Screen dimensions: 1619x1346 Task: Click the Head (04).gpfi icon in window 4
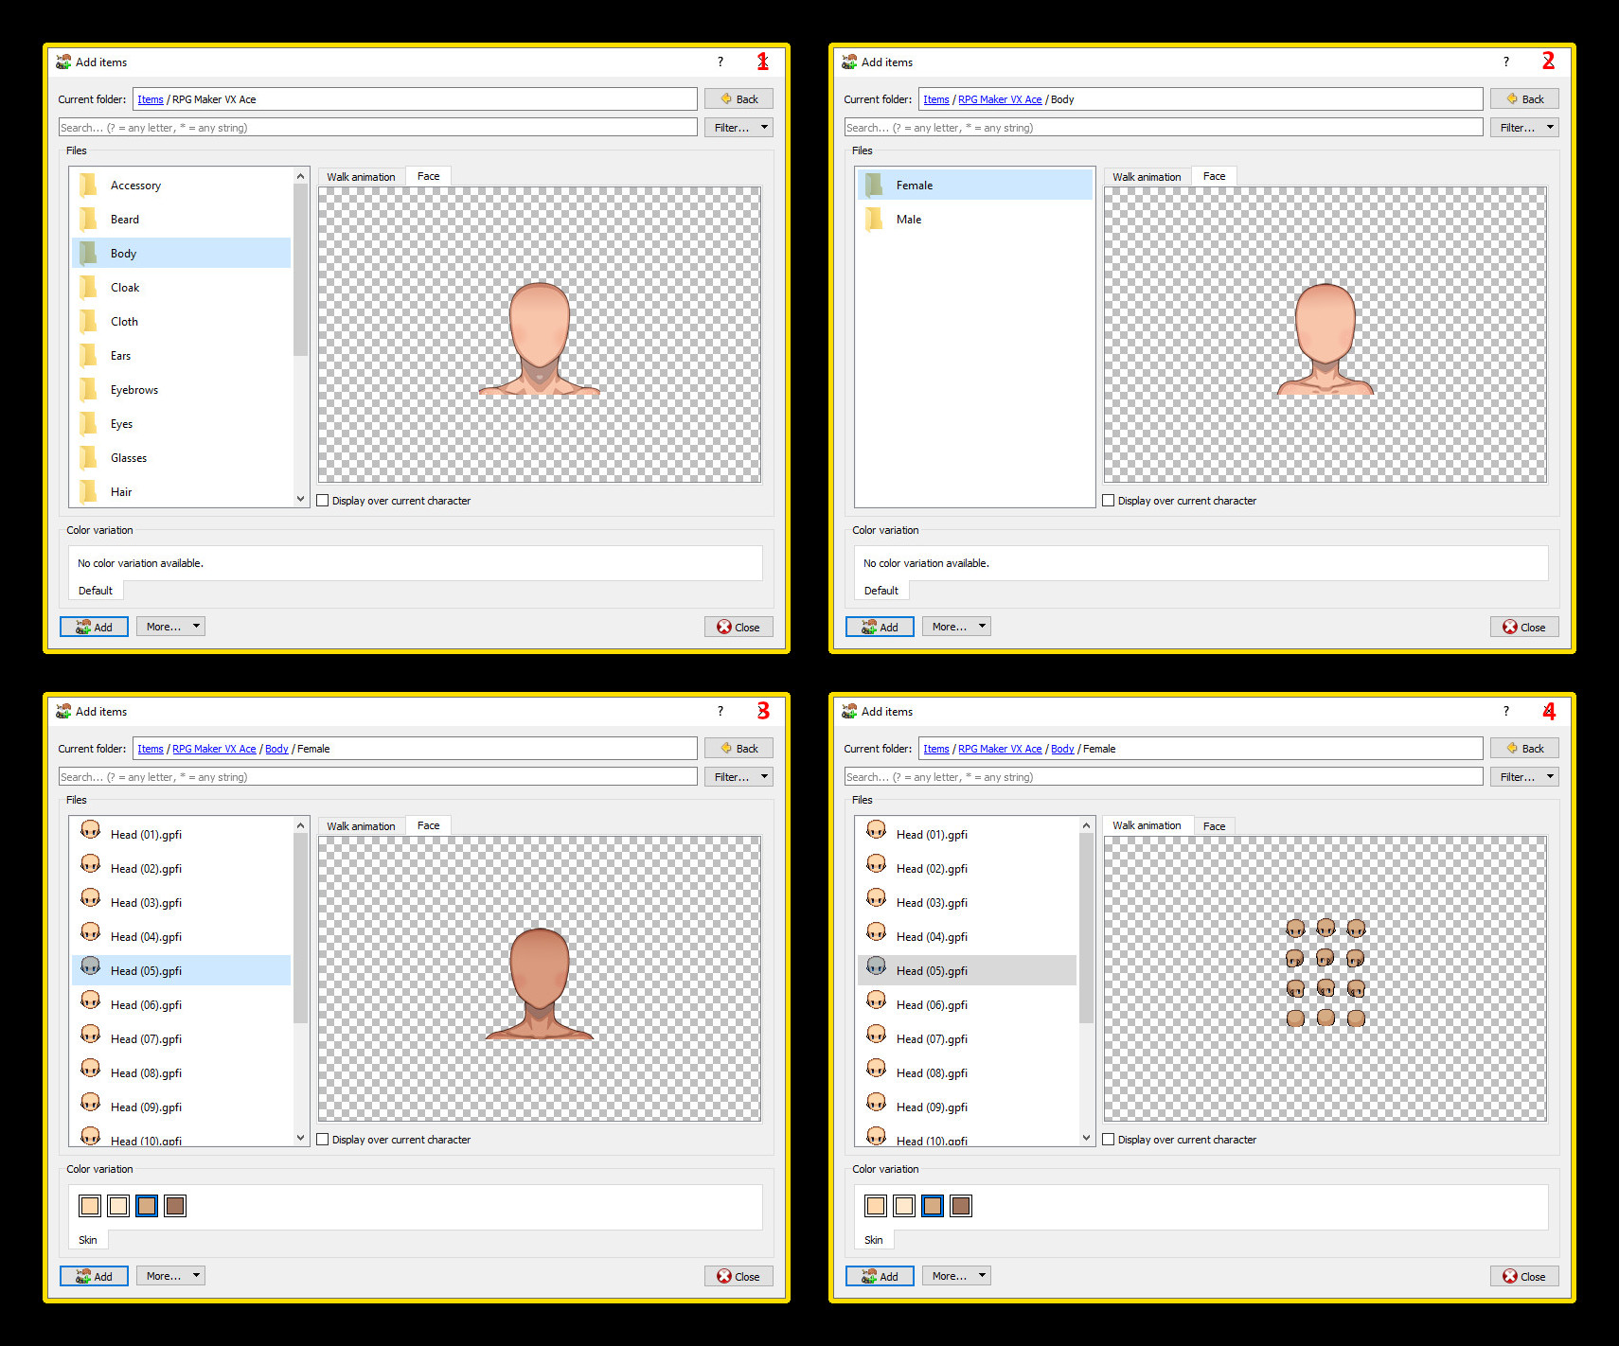click(877, 932)
